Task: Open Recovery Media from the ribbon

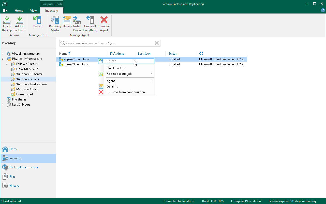Action: [55, 24]
